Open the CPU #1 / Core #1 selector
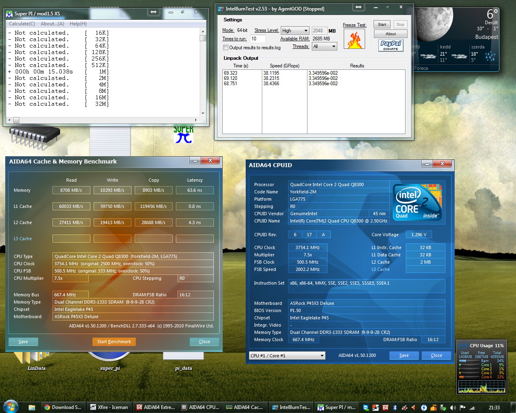The width and height of the screenshot is (516, 413). coord(287,356)
